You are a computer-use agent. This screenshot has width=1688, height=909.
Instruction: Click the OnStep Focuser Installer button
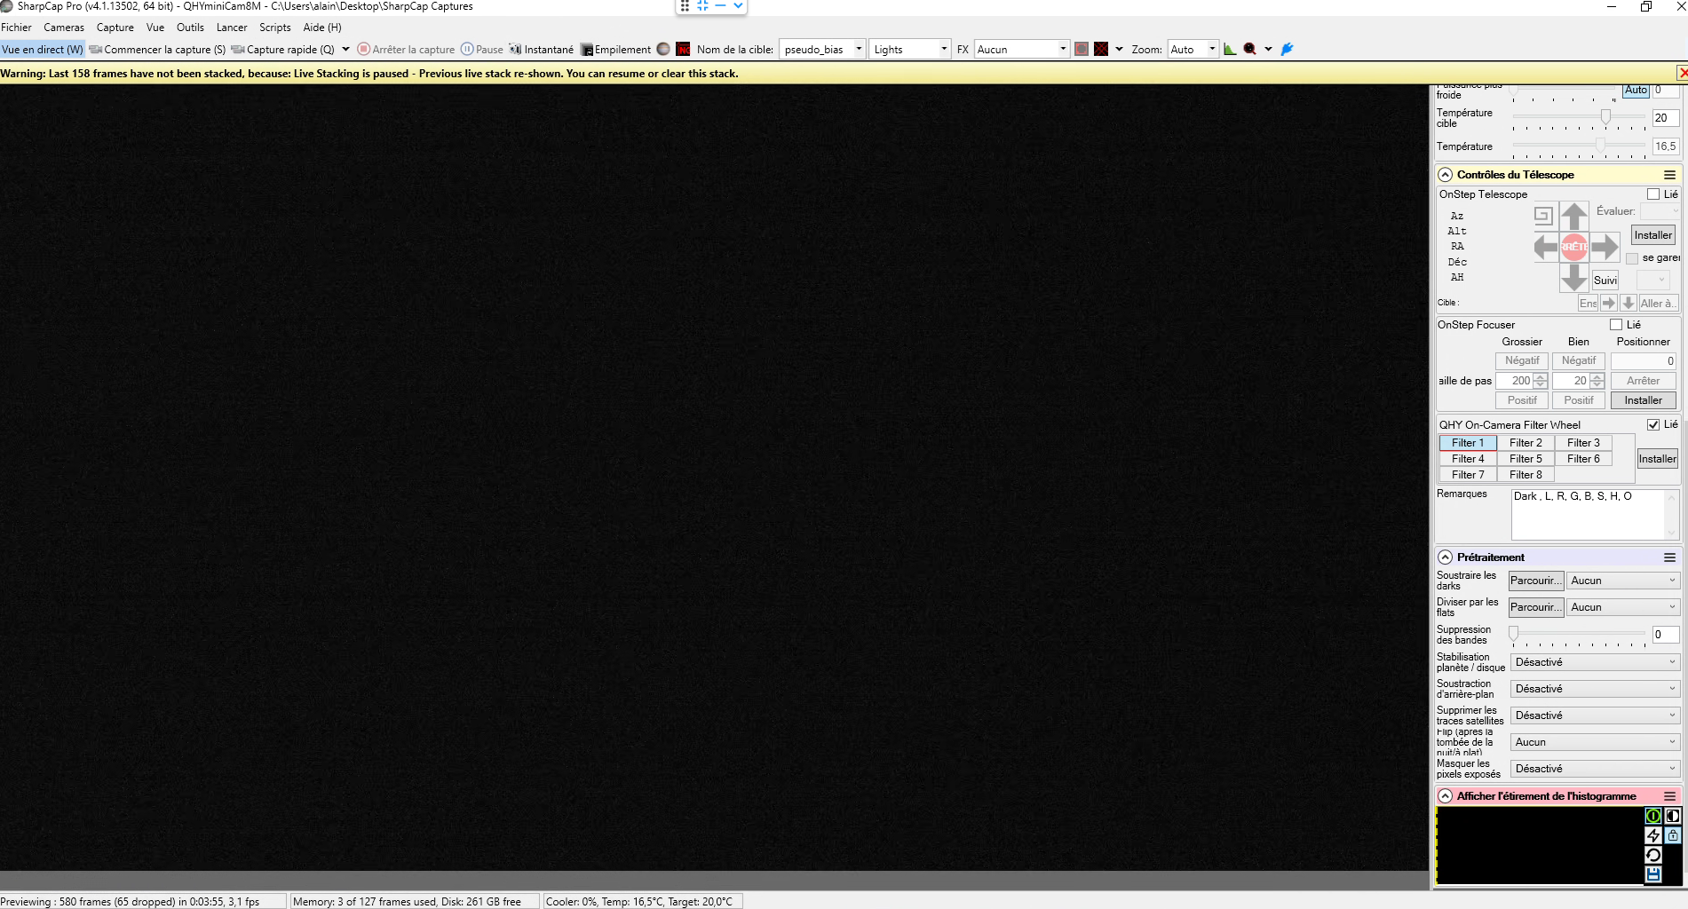(x=1644, y=400)
